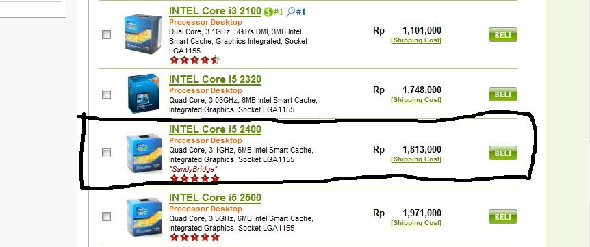Image resolution: width=590 pixels, height=247 pixels.
Task: Click the Core i3 2100 star rating
Action: 194,60
